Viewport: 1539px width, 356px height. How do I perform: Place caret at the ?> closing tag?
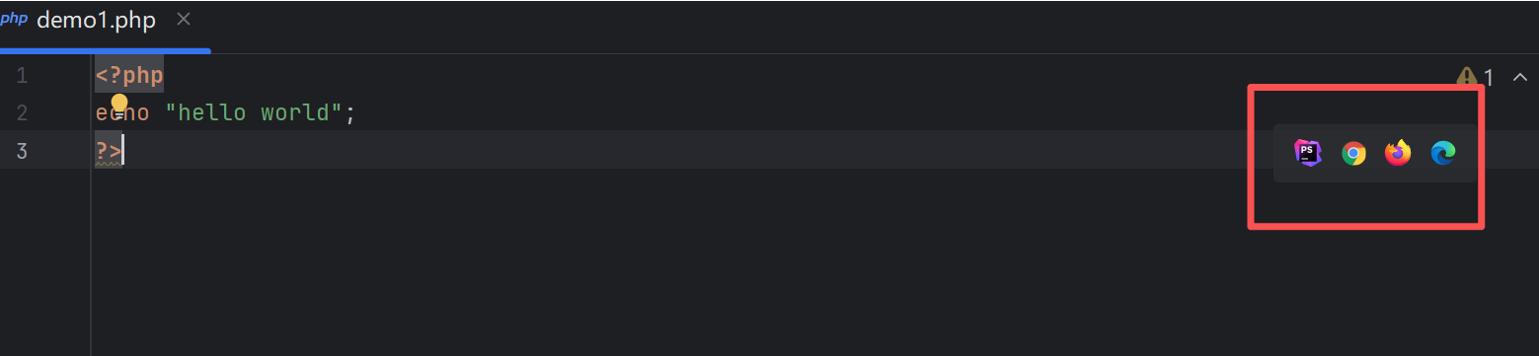pos(109,151)
